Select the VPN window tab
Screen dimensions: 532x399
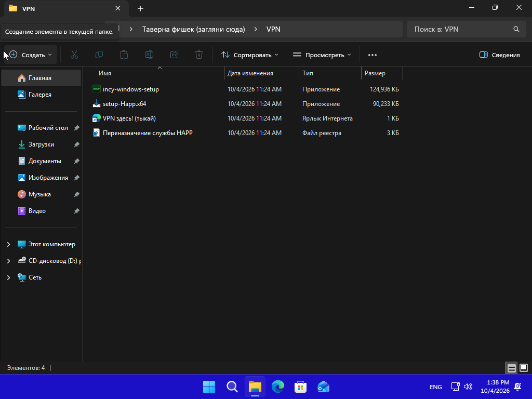(66, 8)
